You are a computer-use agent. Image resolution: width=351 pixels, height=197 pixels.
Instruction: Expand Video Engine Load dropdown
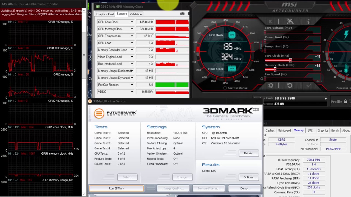tap(132, 57)
